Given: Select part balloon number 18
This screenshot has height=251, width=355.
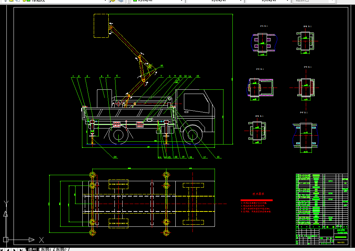Looking at the screenshot, I should (191, 157).
